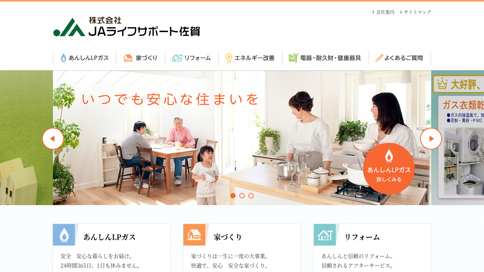Select the first slide indicator dot
Viewport: 484px width, 272px height.
(x=233, y=196)
